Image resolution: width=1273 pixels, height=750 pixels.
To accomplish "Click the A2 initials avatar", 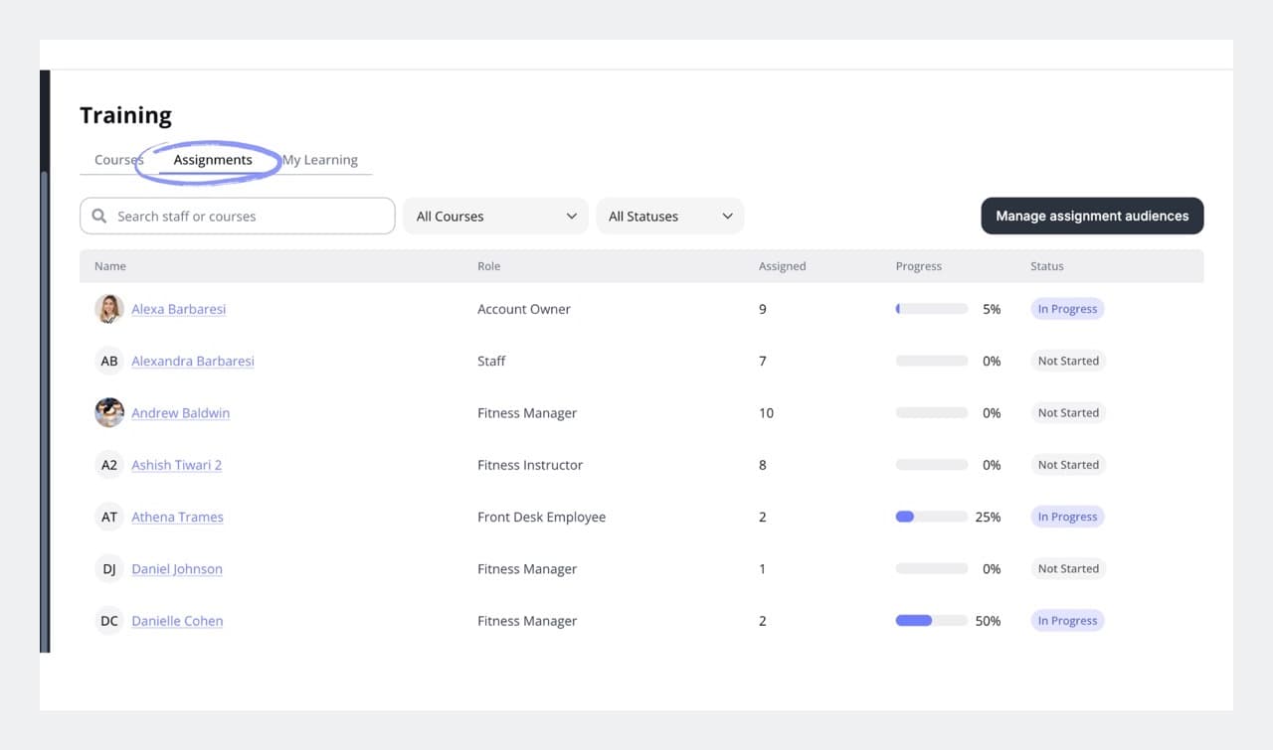I will click(x=109, y=465).
